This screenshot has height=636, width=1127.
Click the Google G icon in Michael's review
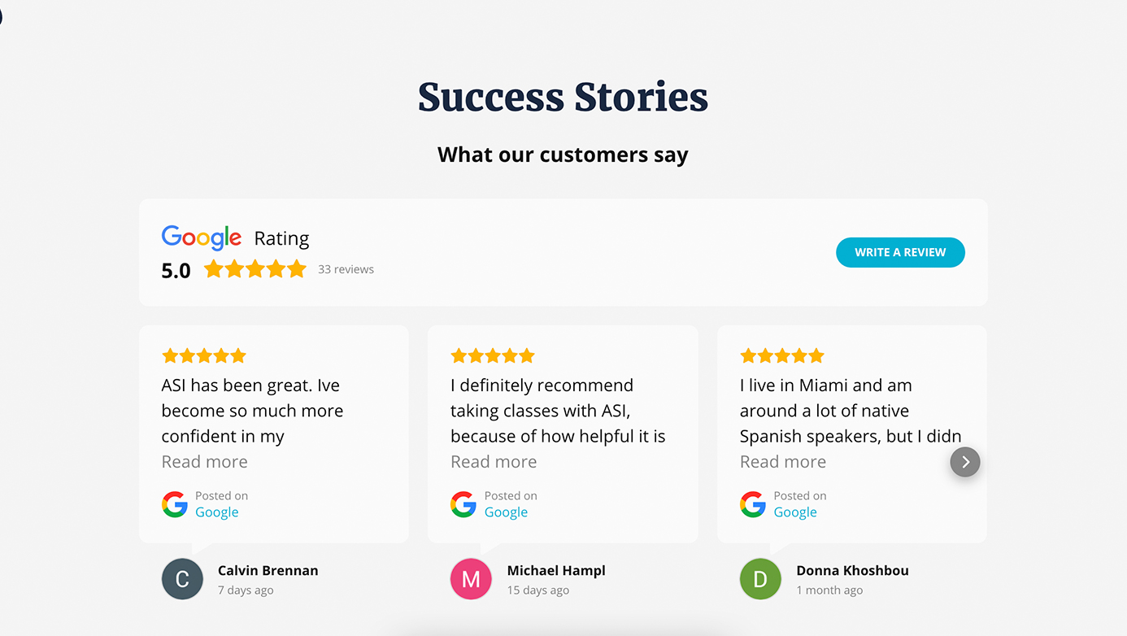(463, 504)
